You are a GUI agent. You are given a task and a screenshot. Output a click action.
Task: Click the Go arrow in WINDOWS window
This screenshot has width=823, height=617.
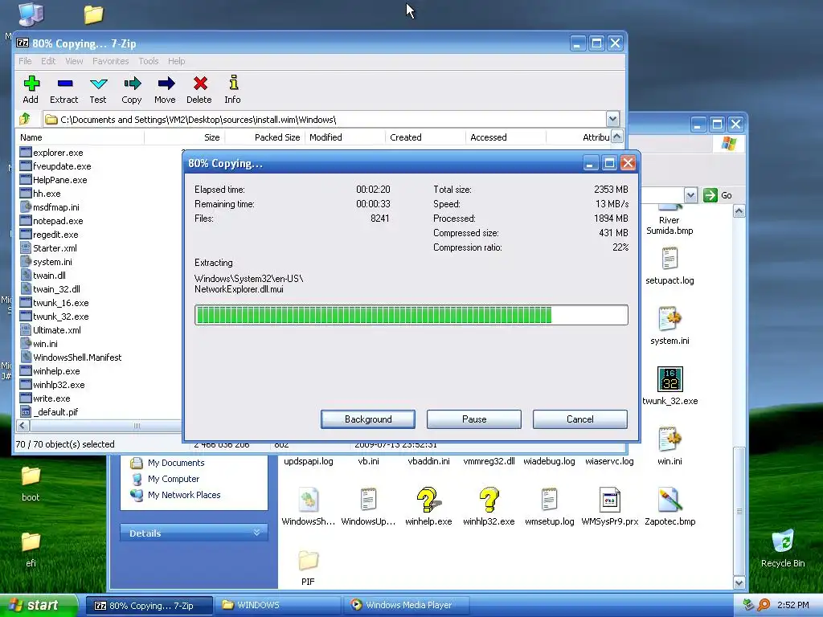coord(710,195)
